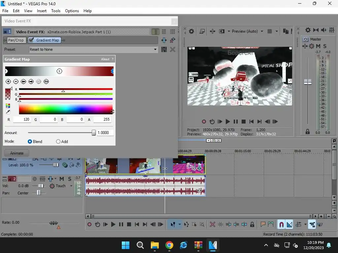Expand the Normal Edit Tool dropdown arrow

coord(179,225)
